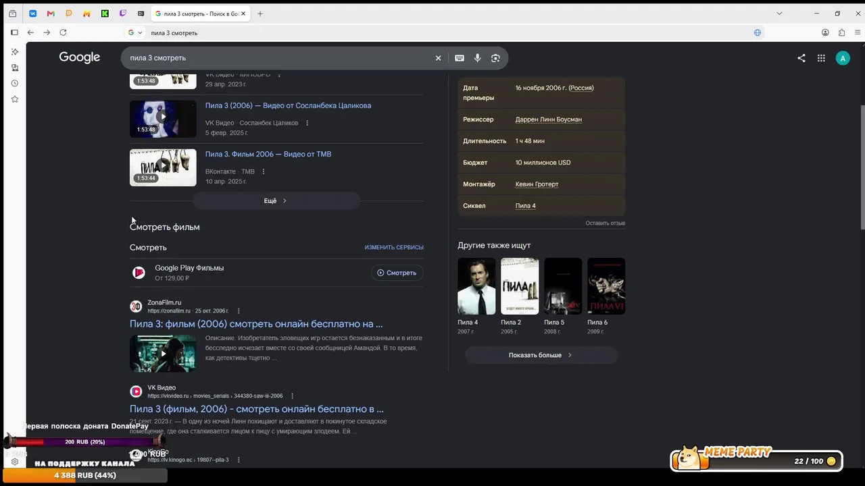Open the Пила 2 (2005) poster
Viewport: 865px width, 486px height.
(x=520, y=286)
